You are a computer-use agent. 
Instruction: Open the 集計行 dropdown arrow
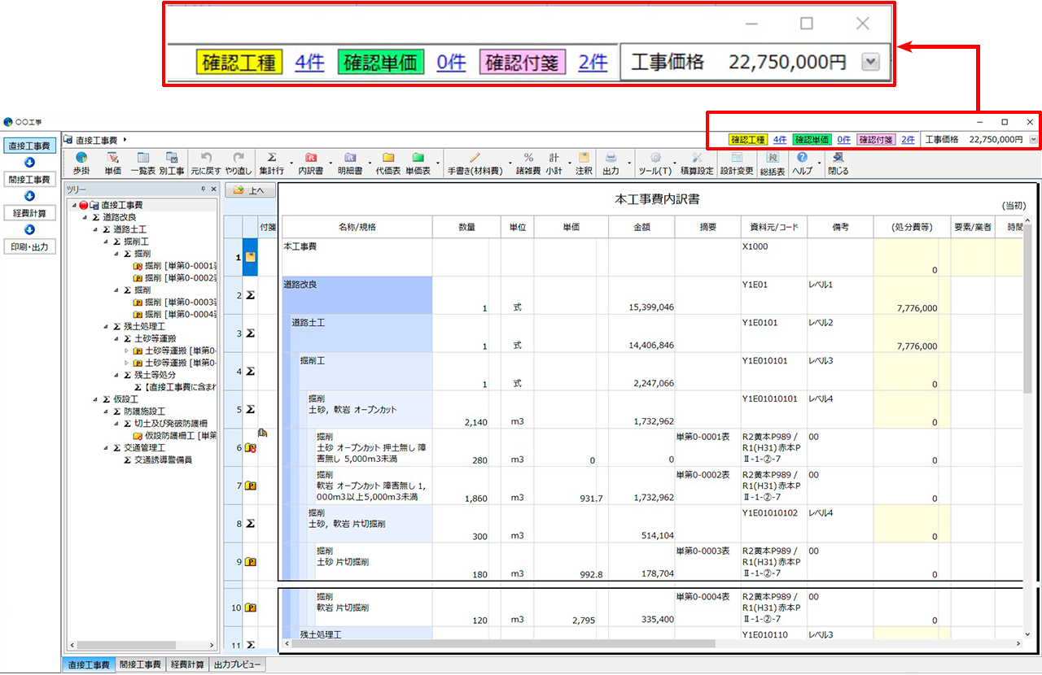tap(291, 163)
